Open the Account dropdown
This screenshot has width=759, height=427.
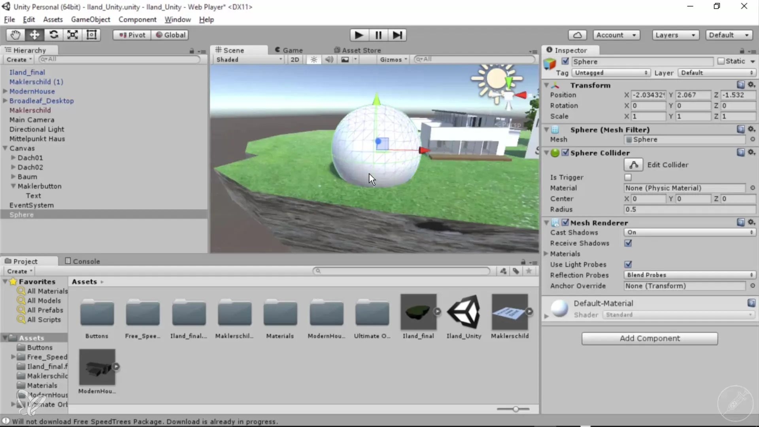616,35
